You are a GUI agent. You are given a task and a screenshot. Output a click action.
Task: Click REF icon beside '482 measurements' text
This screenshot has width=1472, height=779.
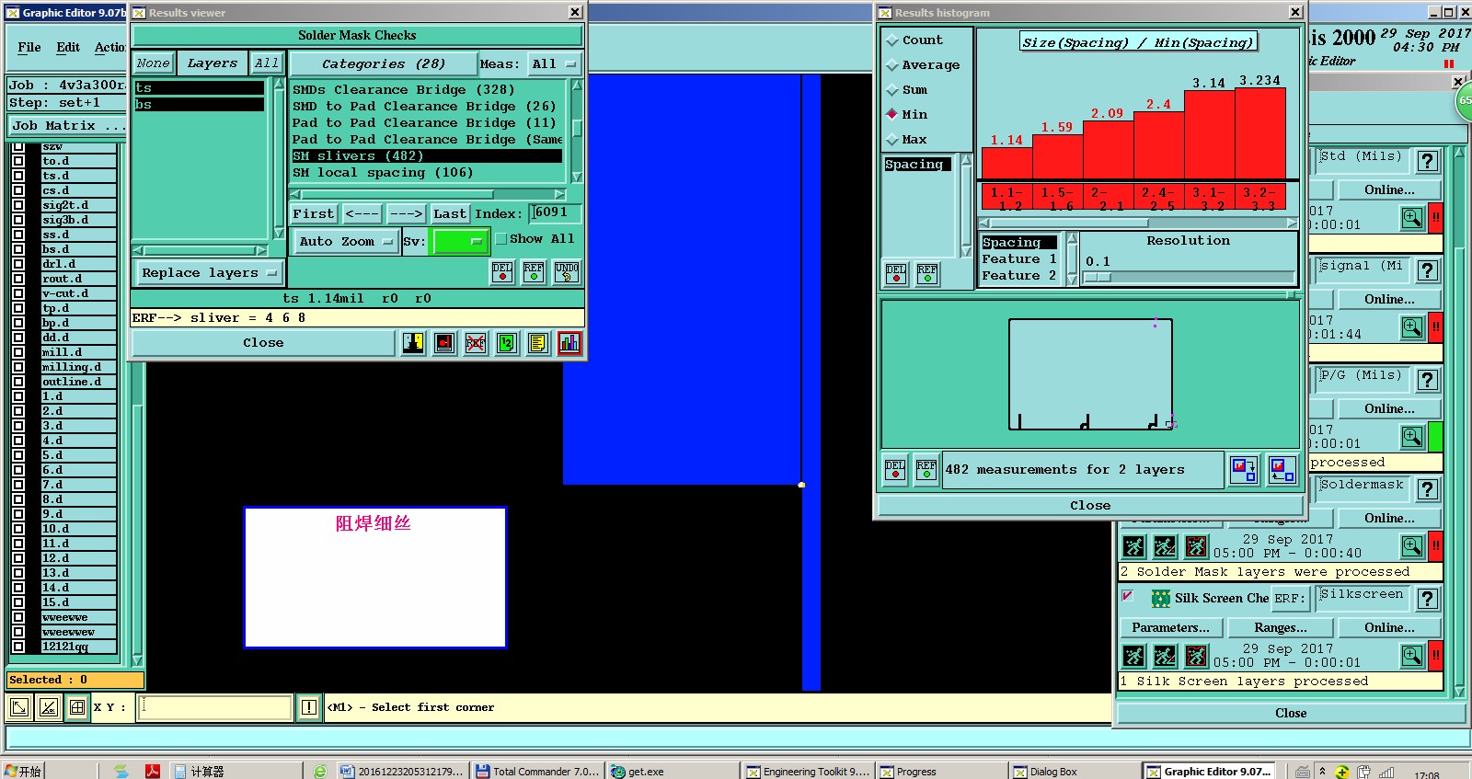[x=926, y=469]
